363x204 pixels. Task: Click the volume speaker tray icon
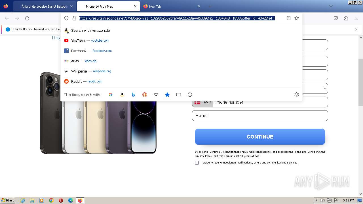click(322, 200)
